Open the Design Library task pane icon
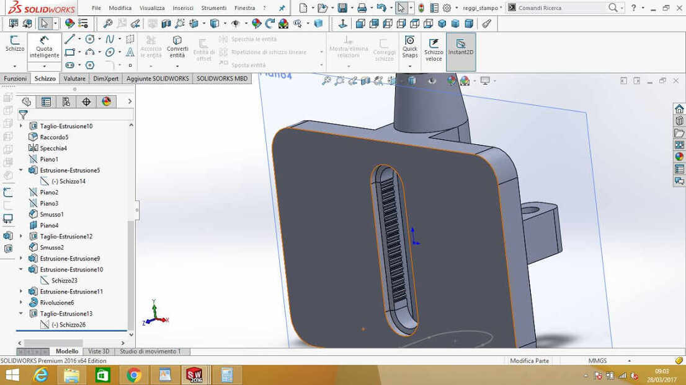The image size is (686, 385). 679,121
